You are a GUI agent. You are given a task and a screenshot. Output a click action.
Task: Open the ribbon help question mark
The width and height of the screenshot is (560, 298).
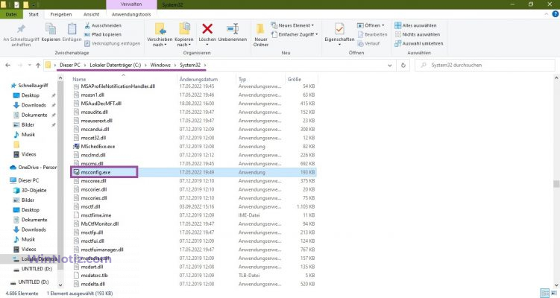[x=556, y=14]
